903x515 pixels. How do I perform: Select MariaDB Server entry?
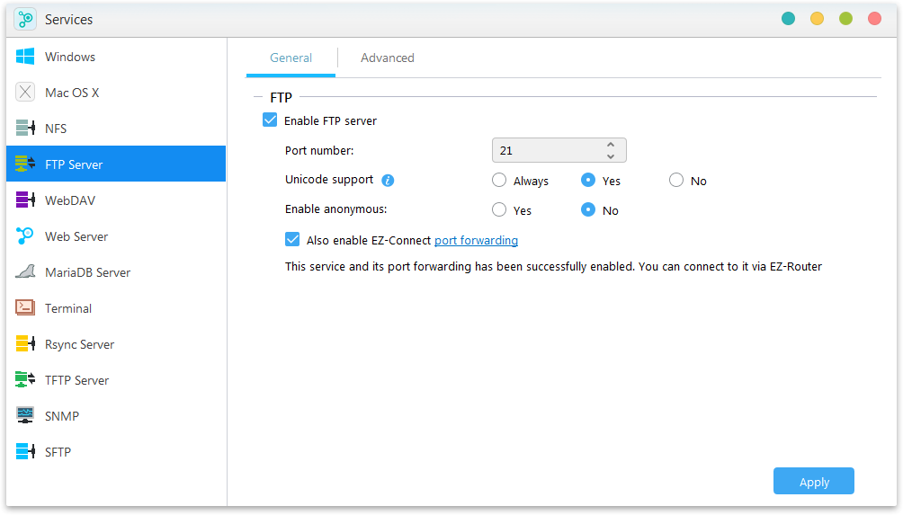tap(116, 271)
